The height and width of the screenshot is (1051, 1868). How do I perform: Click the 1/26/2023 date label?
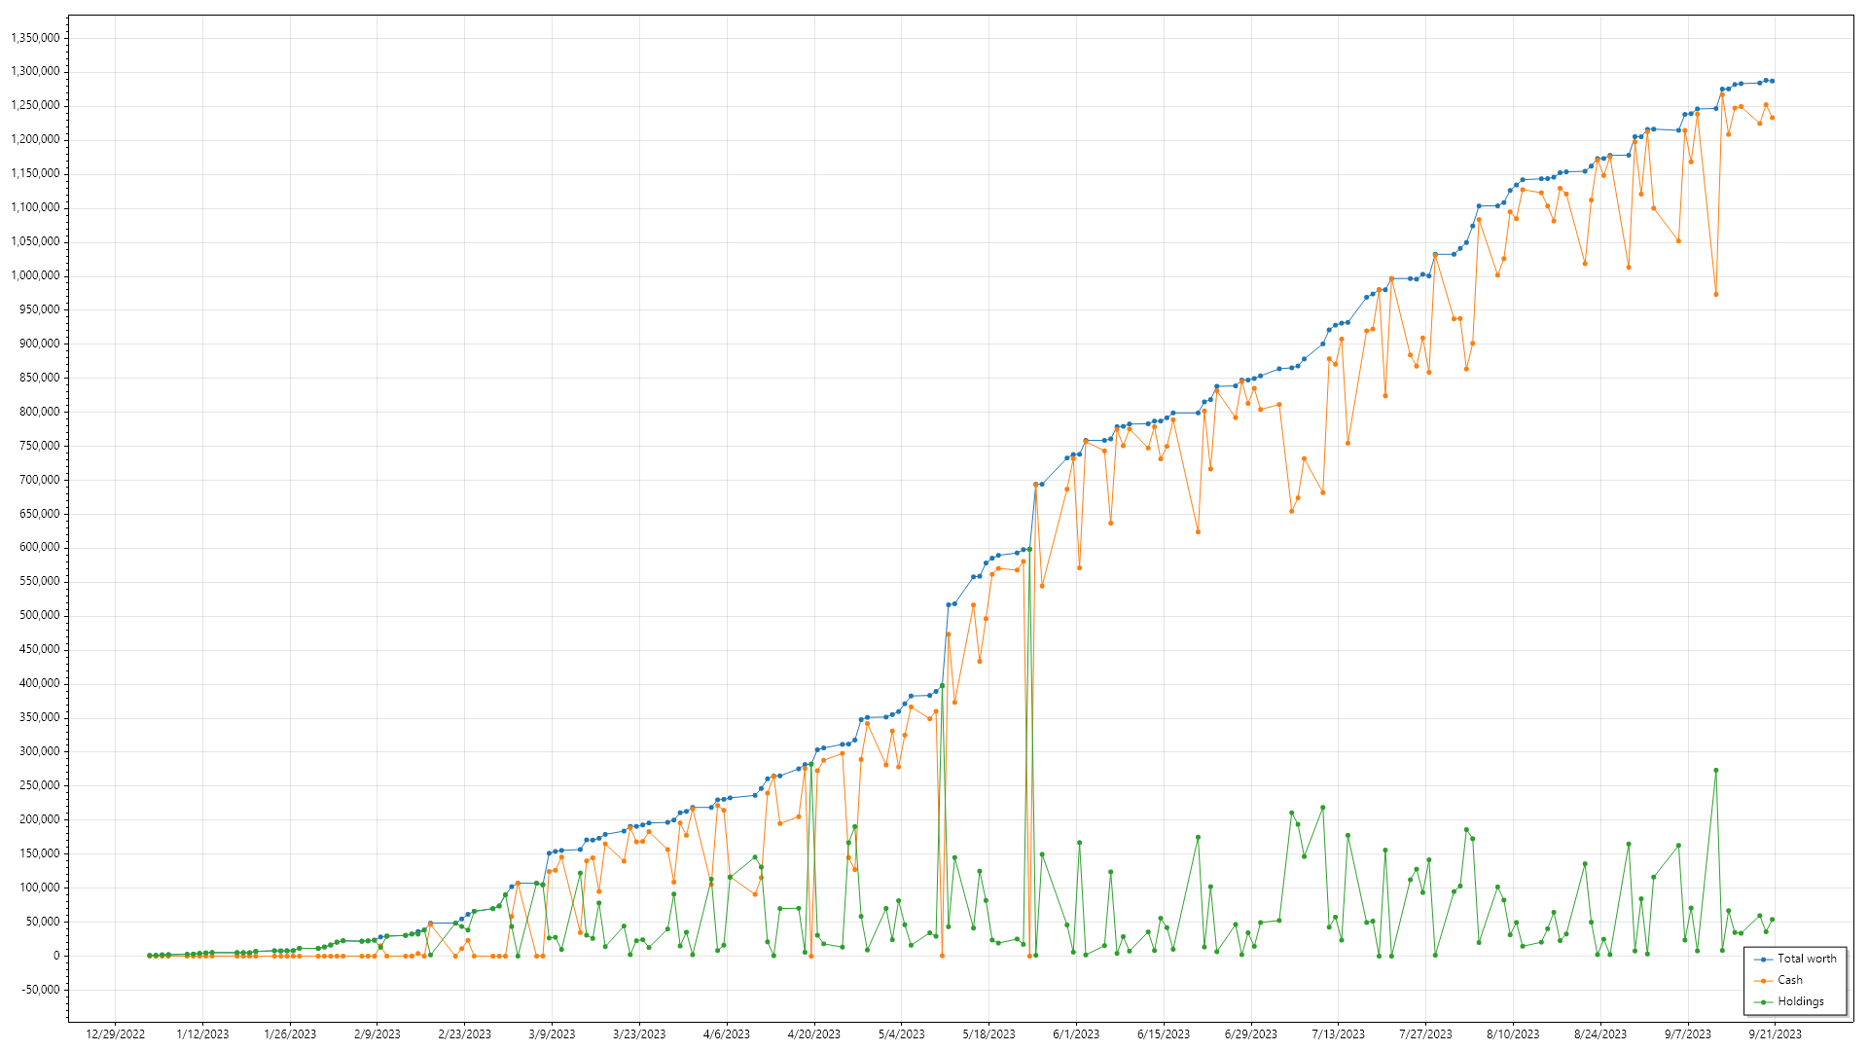[x=290, y=1034]
